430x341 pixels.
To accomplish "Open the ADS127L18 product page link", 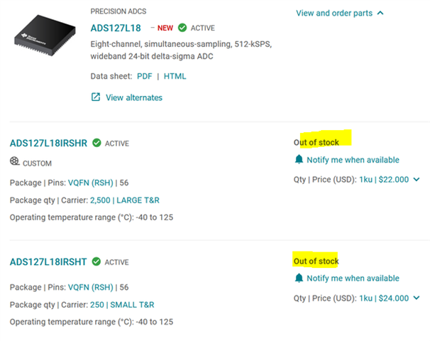I will [116, 28].
